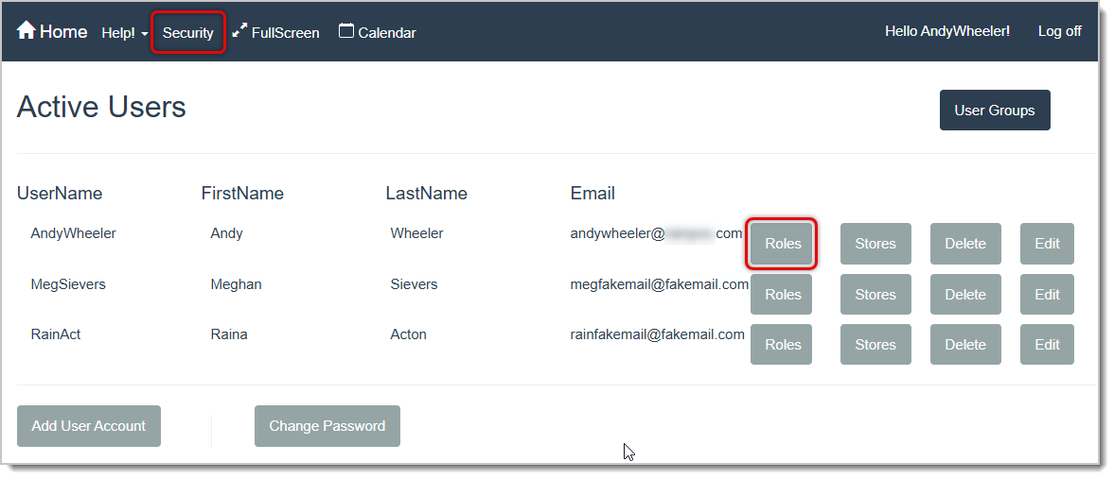
Task: Expand the Help! dropdown menu
Action: (x=125, y=32)
